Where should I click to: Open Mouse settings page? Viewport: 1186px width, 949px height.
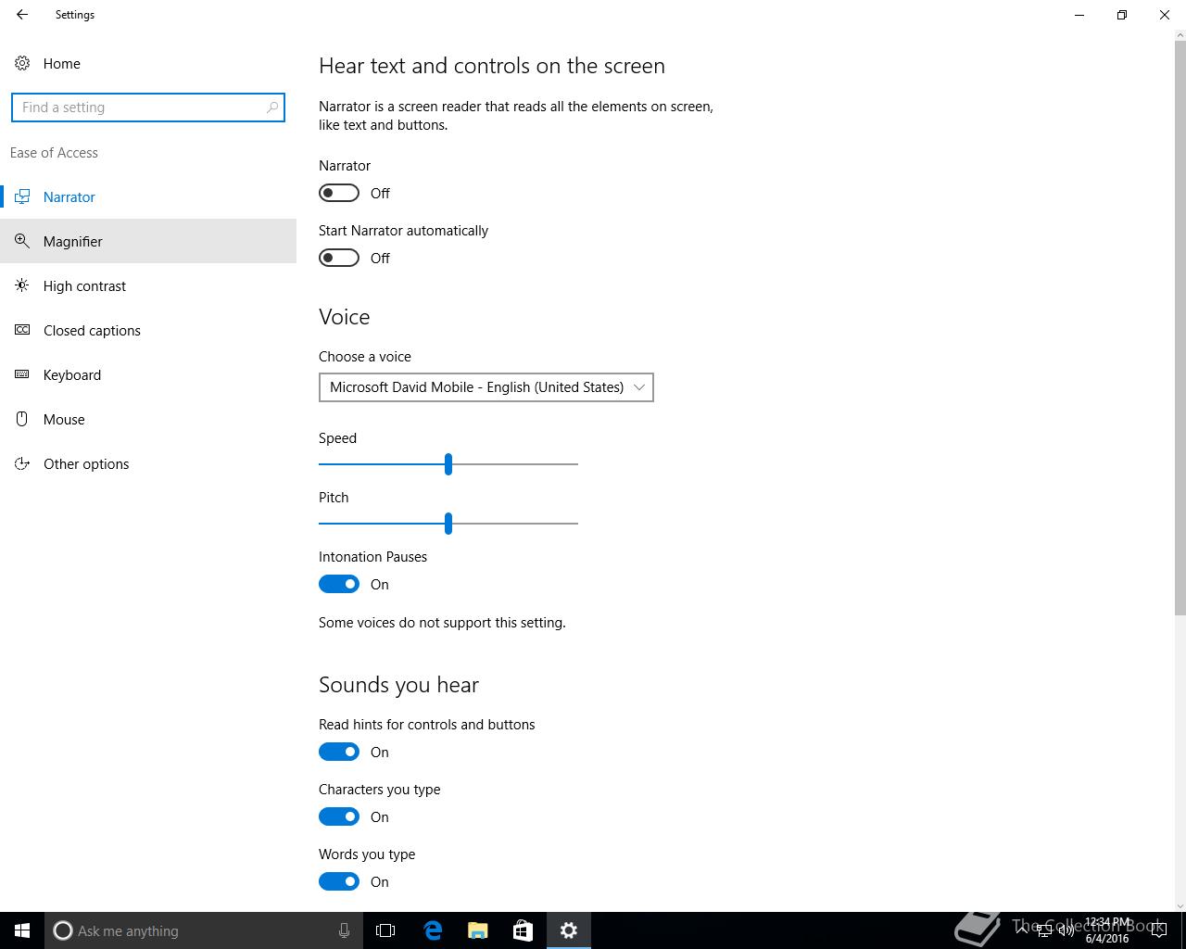pos(148,419)
